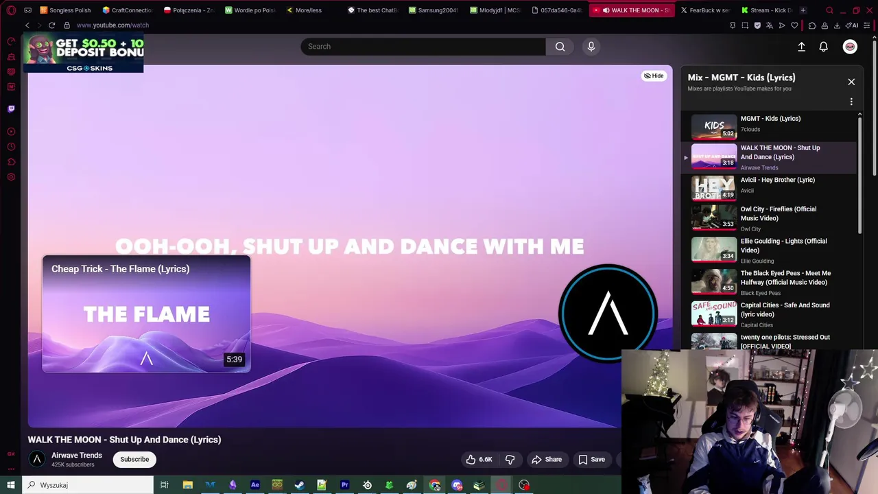Open the browser downloads icon
The width and height of the screenshot is (878, 494).
[x=837, y=25]
